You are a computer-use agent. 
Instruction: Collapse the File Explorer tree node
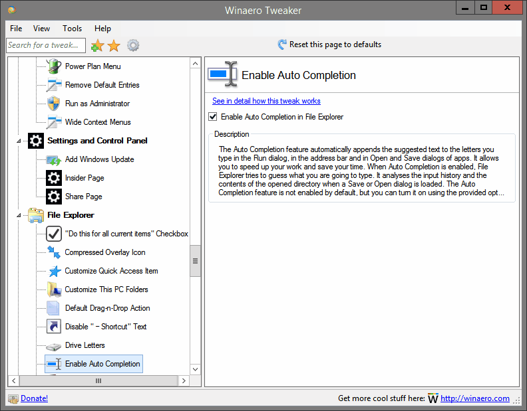click(x=19, y=215)
